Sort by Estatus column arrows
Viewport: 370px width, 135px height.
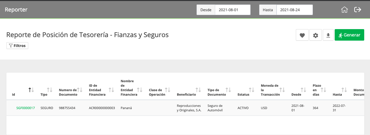252,90
